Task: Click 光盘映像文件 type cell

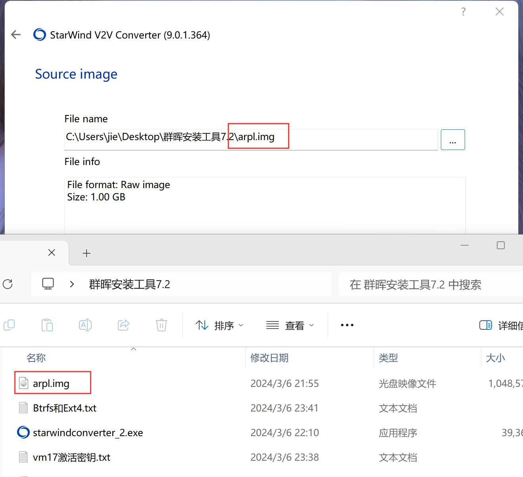Action: pyautogui.click(x=408, y=383)
